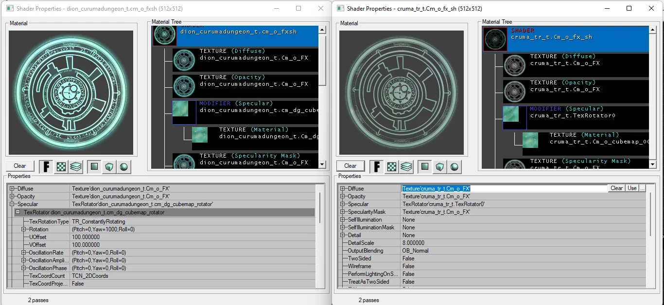Expand Diffuse property in dion_curumadungeon window
The width and height of the screenshot is (664, 305).
(x=12, y=189)
